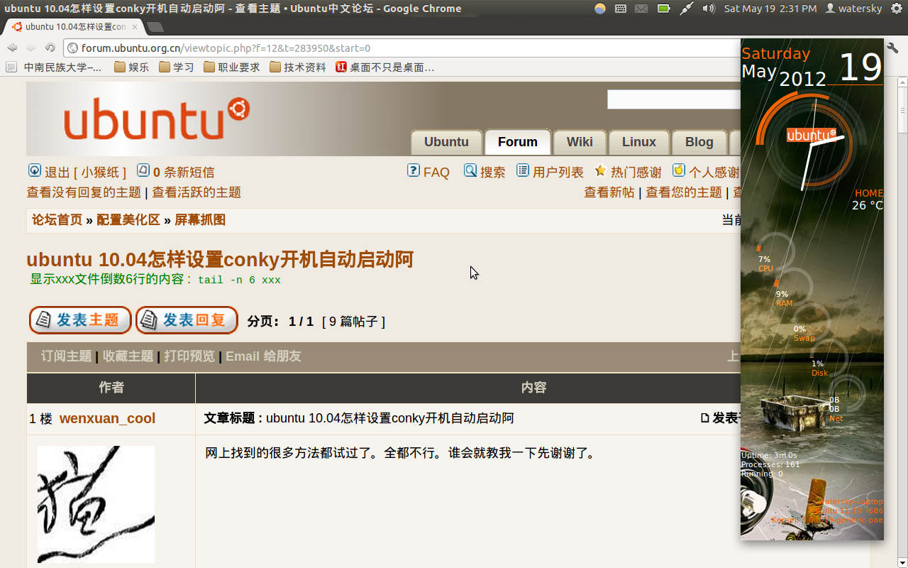
Task: Open the Blog navigation tab
Action: [699, 142]
